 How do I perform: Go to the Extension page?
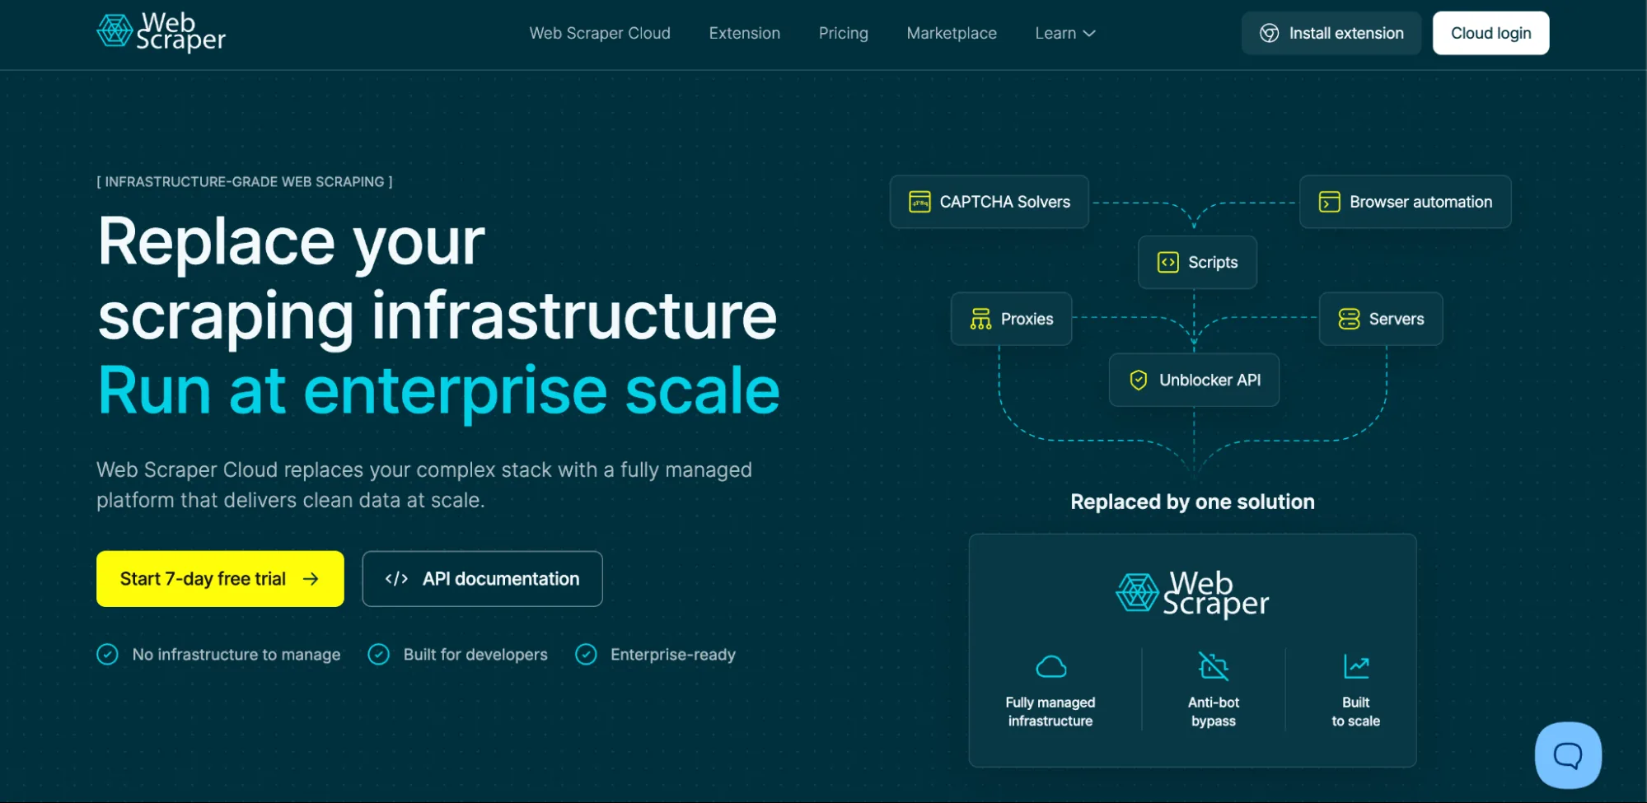pyautogui.click(x=745, y=33)
